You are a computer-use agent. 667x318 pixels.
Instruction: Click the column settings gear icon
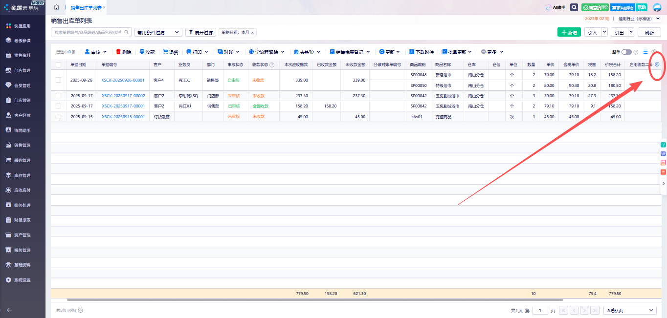pos(657,64)
